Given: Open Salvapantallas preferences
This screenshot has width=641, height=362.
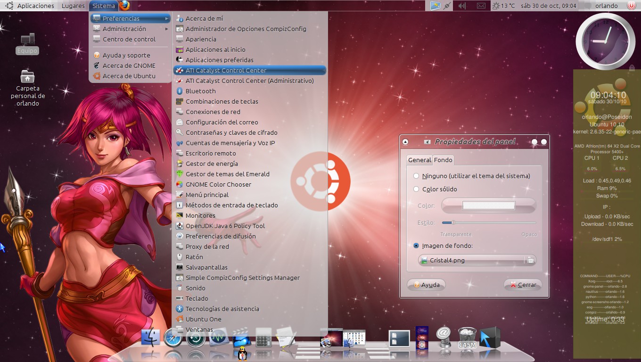Looking at the screenshot, I should [250, 267].
